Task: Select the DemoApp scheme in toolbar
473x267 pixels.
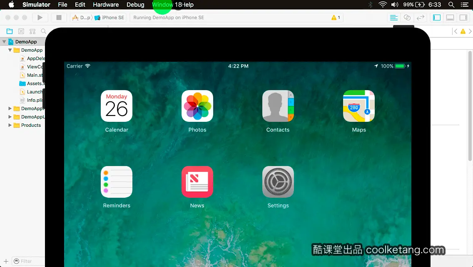Action: pyautogui.click(x=81, y=18)
